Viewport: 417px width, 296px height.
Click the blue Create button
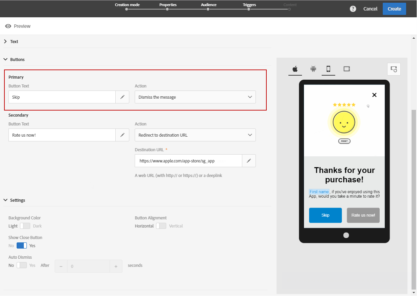click(394, 9)
